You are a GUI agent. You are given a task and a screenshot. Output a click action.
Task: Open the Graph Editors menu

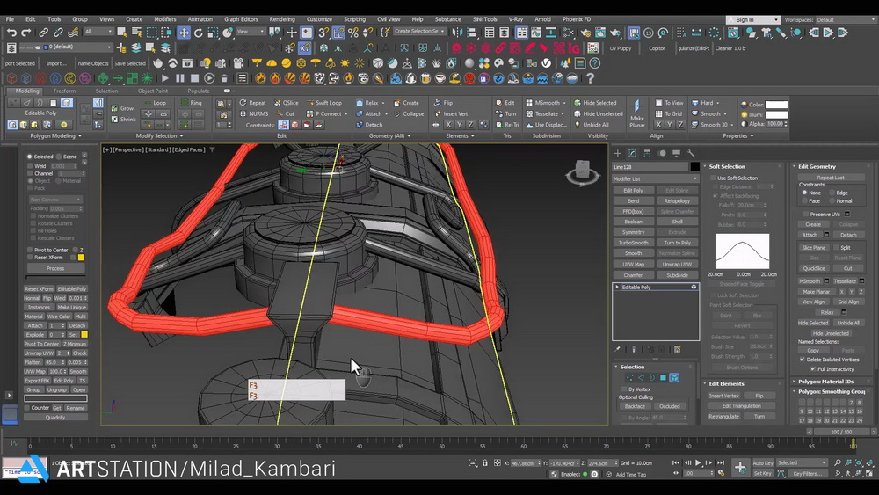pyautogui.click(x=241, y=19)
